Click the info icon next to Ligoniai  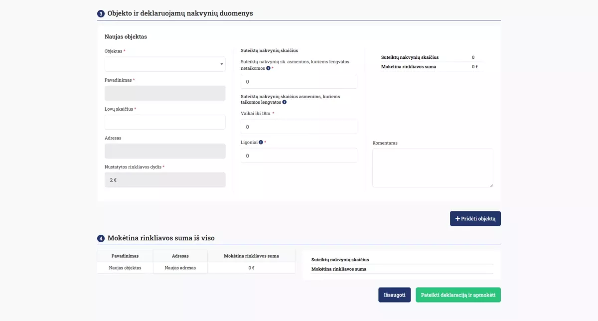click(x=261, y=142)
